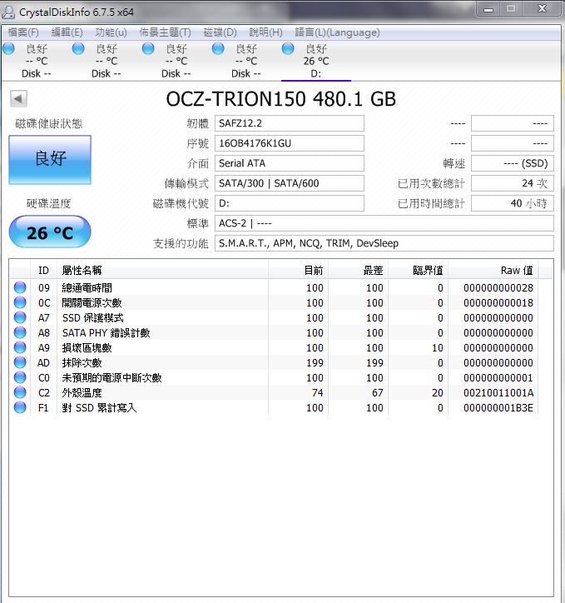
Task: Minimize the CrystalDiskInfo window
Action: point(488,9)
